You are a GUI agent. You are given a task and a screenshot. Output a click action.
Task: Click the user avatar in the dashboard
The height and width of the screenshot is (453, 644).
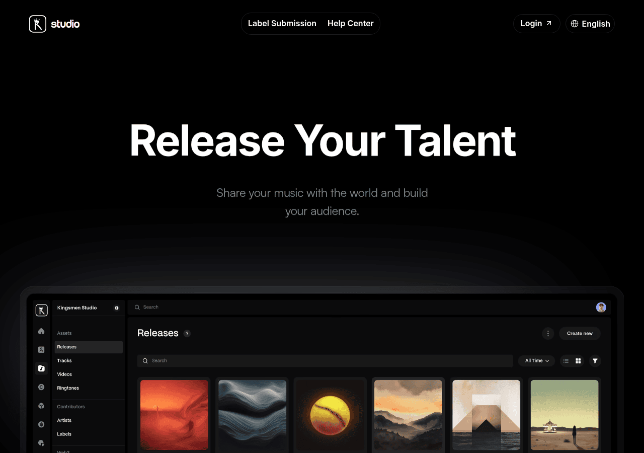[601, 307]
